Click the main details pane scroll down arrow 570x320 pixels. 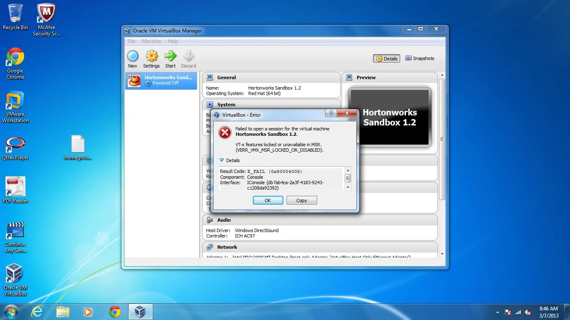coord(442,254)
